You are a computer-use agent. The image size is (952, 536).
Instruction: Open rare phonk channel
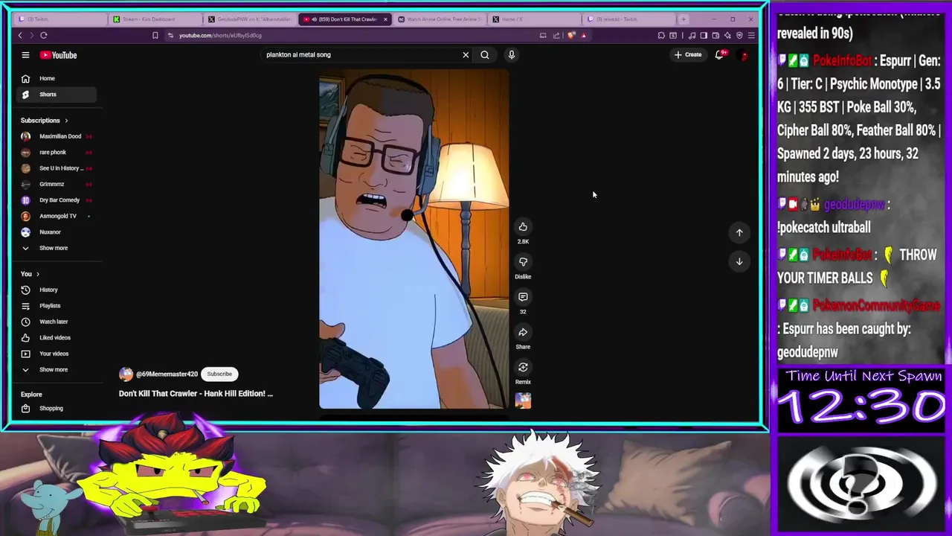click(x=56, y=153)
